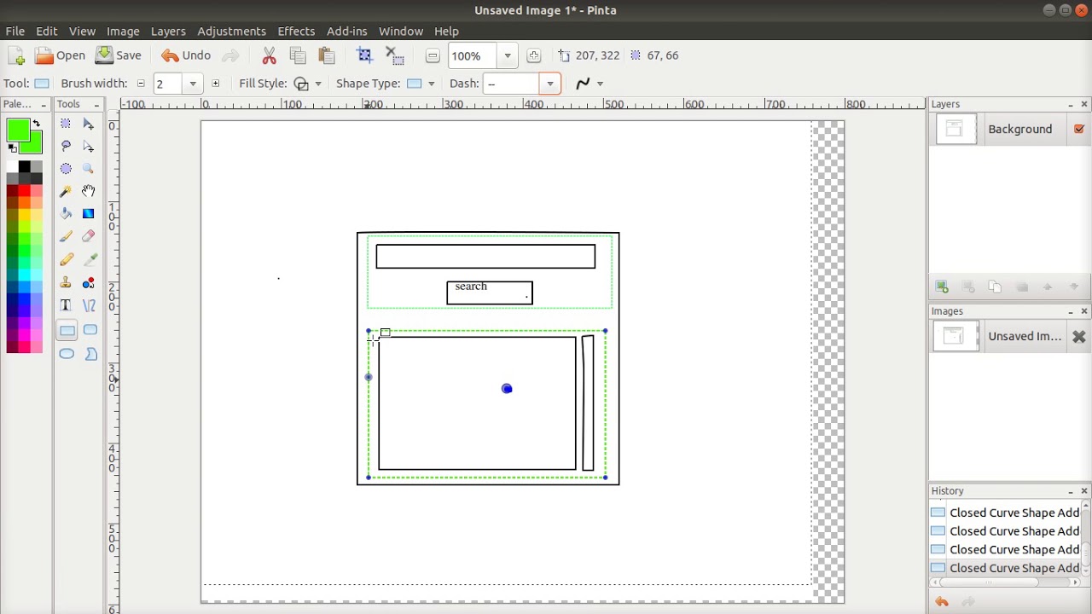Screen dimensions: 1092x614
Task: Click the Cut scissors icon
Action: (x=269, y=55)
